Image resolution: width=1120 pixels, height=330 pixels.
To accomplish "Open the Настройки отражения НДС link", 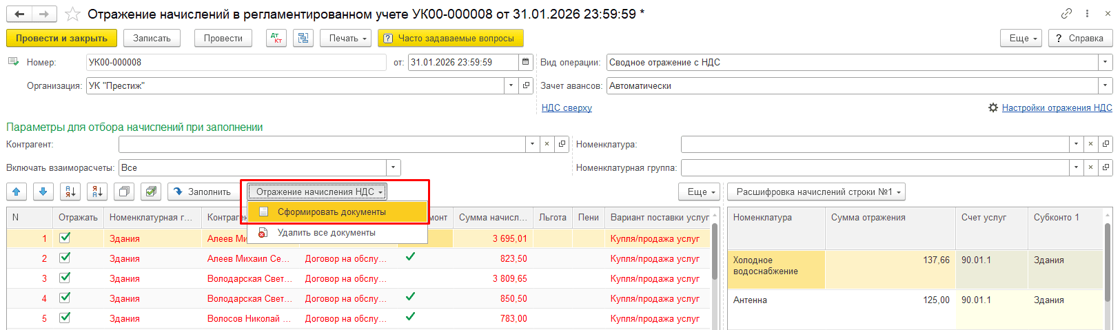I will point(1057,108).
